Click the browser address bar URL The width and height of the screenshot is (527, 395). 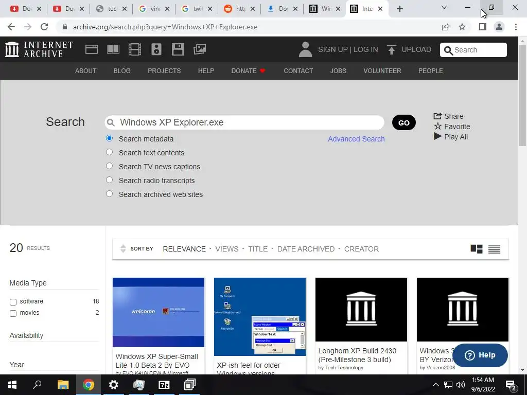pyautogui.click(x=165, y=27)
